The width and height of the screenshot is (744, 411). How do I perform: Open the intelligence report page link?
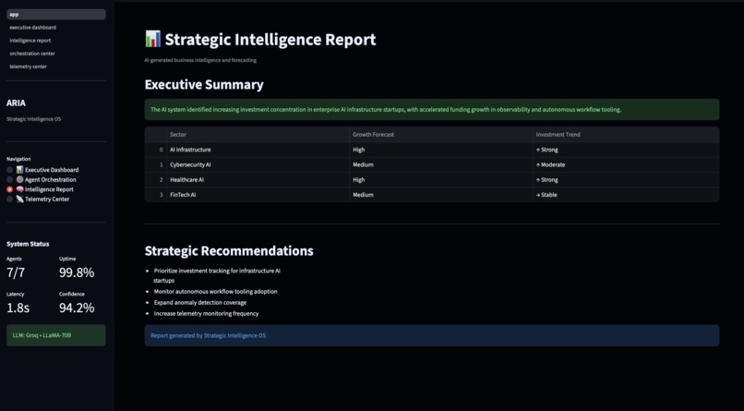[30, 41]
